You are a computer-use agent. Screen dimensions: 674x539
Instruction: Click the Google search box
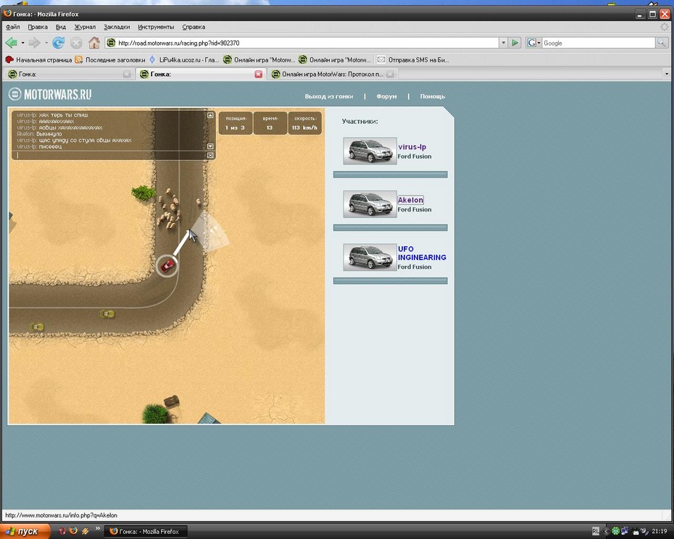click(599, 43)
